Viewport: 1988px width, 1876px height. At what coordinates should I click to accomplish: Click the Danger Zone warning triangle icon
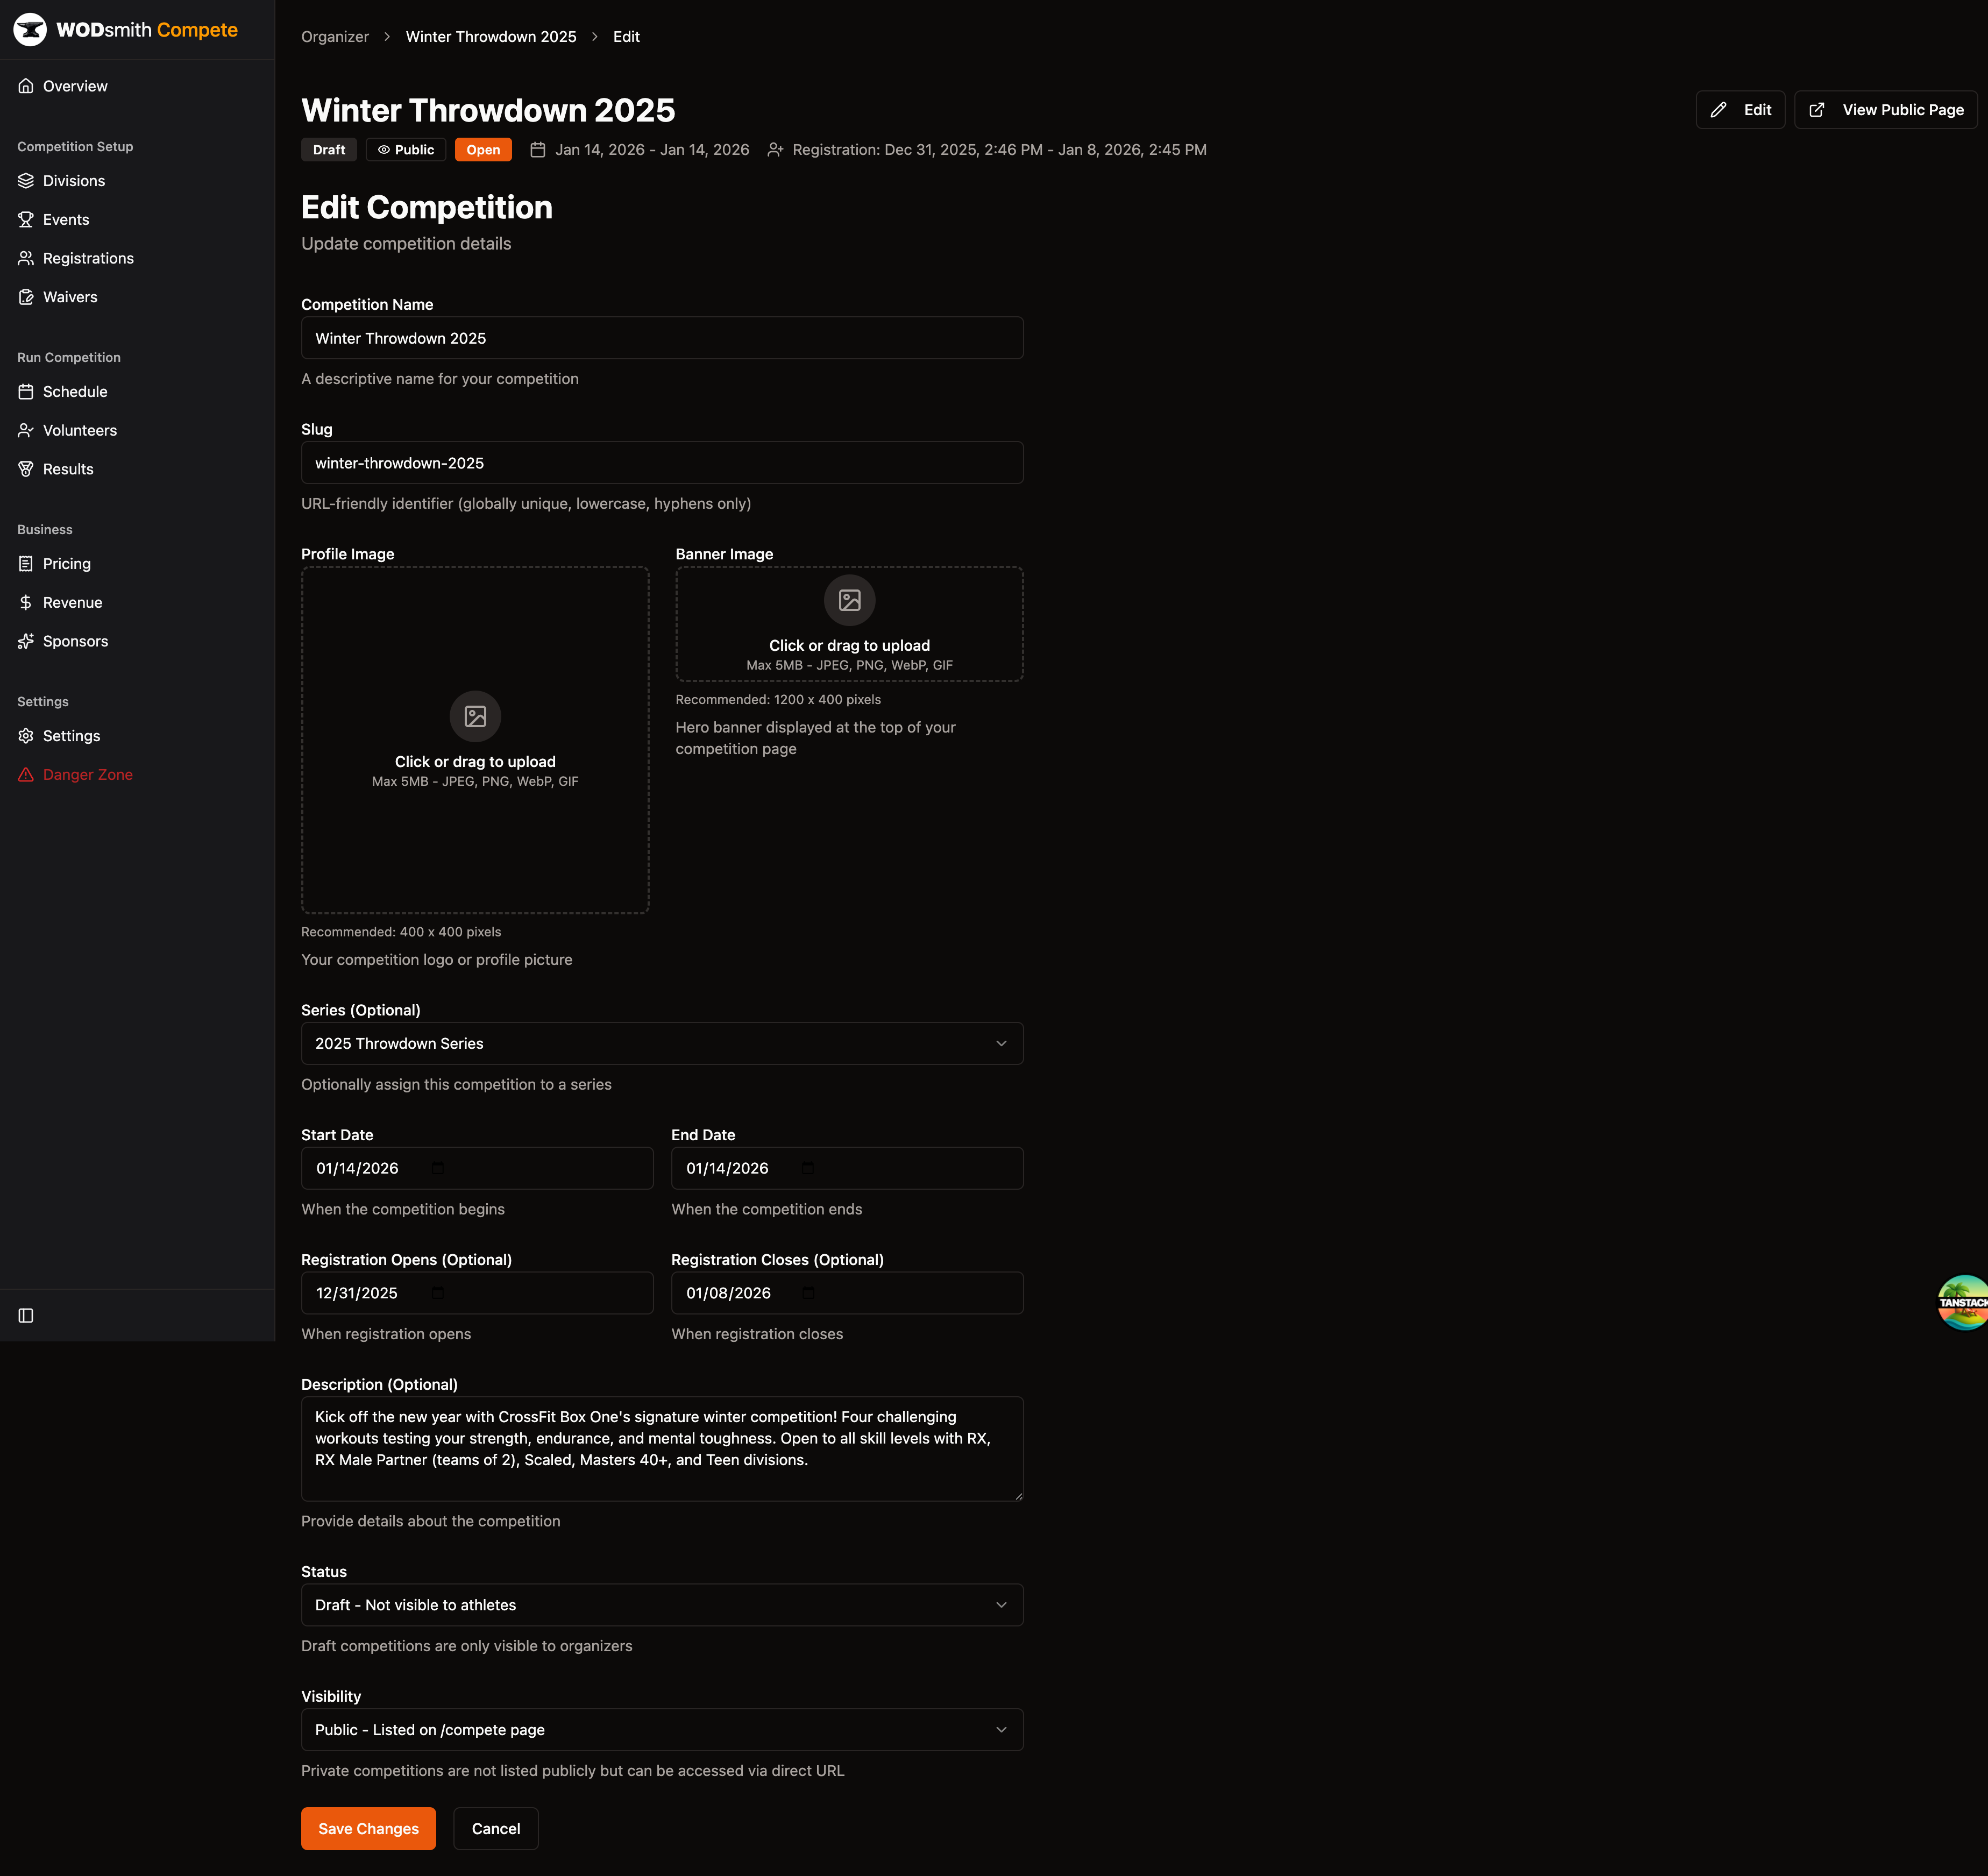coord(26,775)
